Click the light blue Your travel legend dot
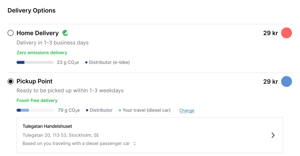 coord(120,110)
